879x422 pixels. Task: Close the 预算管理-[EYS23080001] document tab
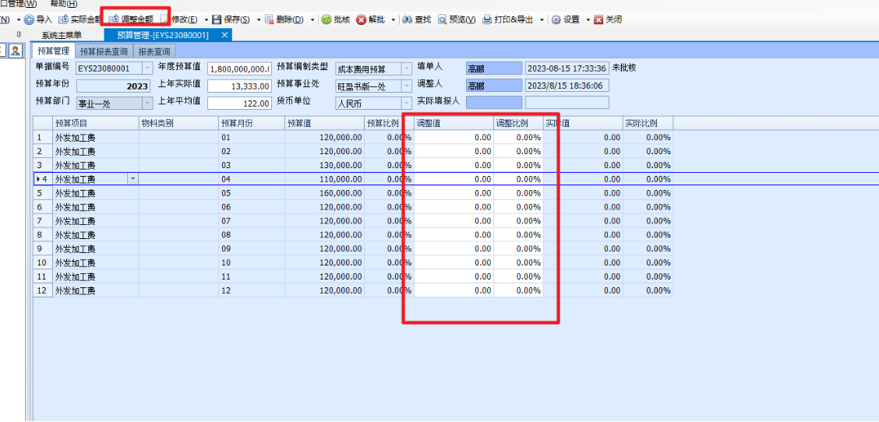coord(224,35)
